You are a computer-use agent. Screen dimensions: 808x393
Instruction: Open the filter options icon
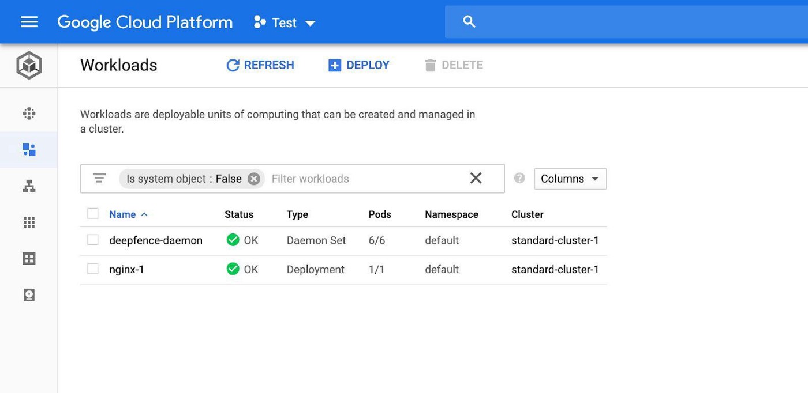(99, 178)
